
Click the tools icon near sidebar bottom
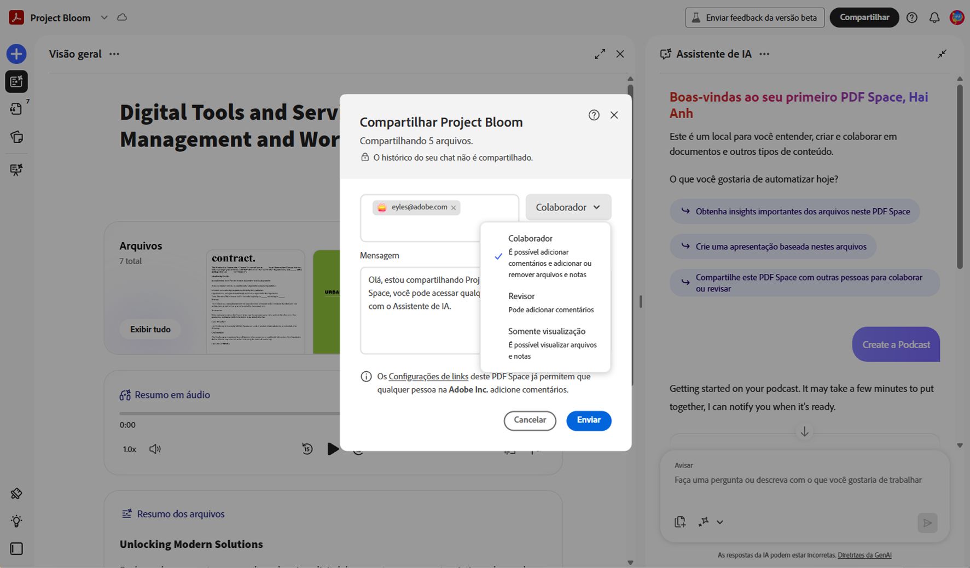coord(16,494)
